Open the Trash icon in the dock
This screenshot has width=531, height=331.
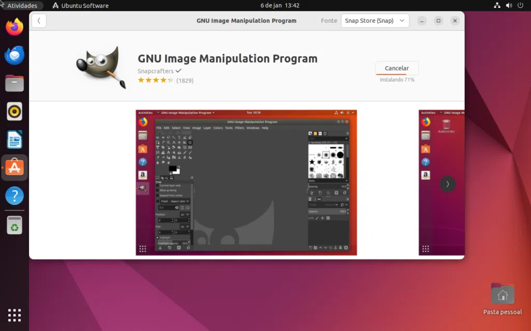pos(14,224)
